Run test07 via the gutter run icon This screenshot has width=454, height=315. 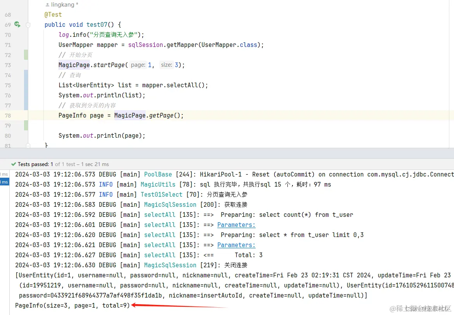[17, 25]
